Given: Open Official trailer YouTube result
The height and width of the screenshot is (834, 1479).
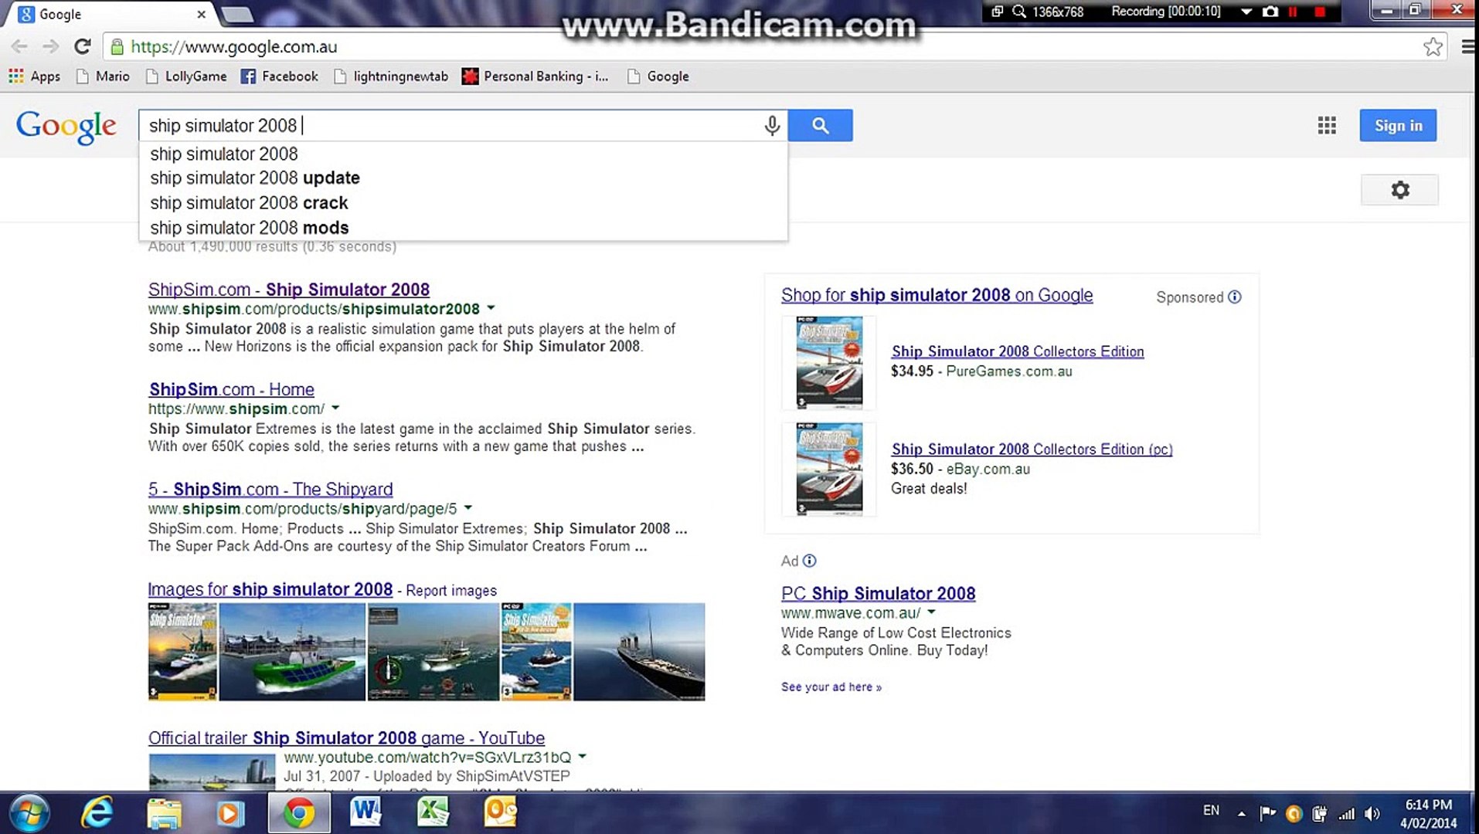Looking at the screenshot, I should tap(347, 738).
